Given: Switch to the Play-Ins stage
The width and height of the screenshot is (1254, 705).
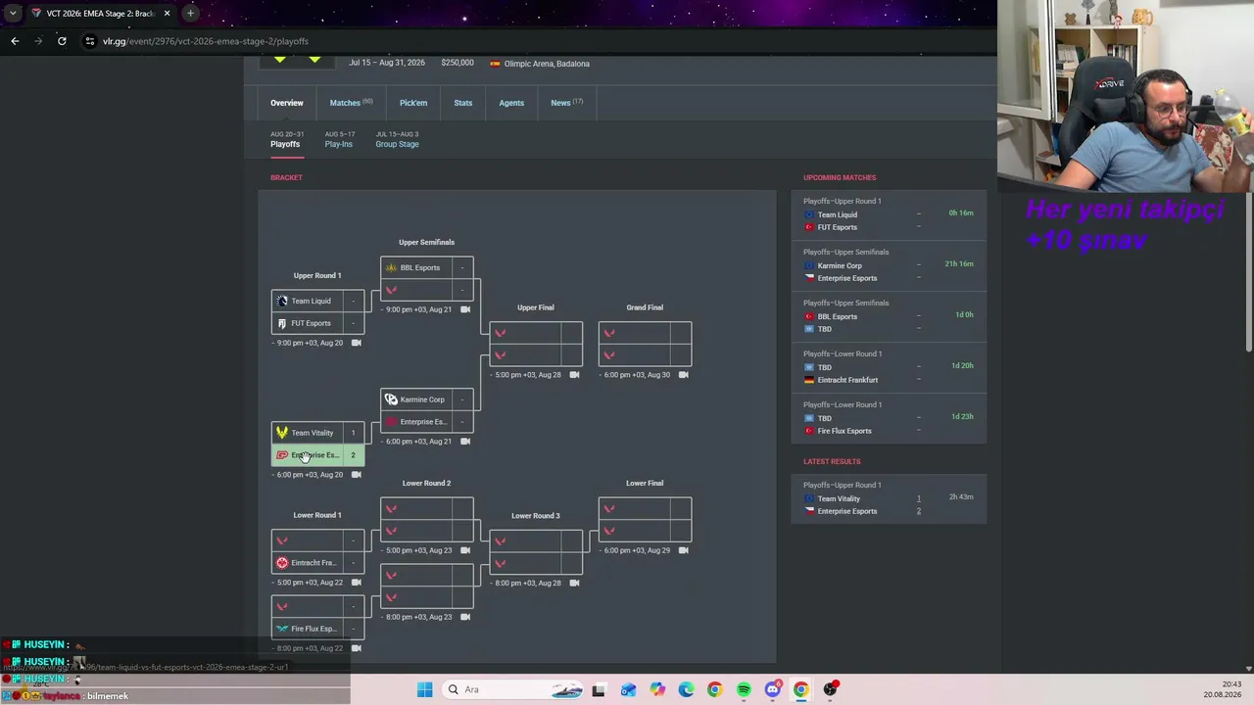Looking at the screenshot, I should tap(339, 139).
